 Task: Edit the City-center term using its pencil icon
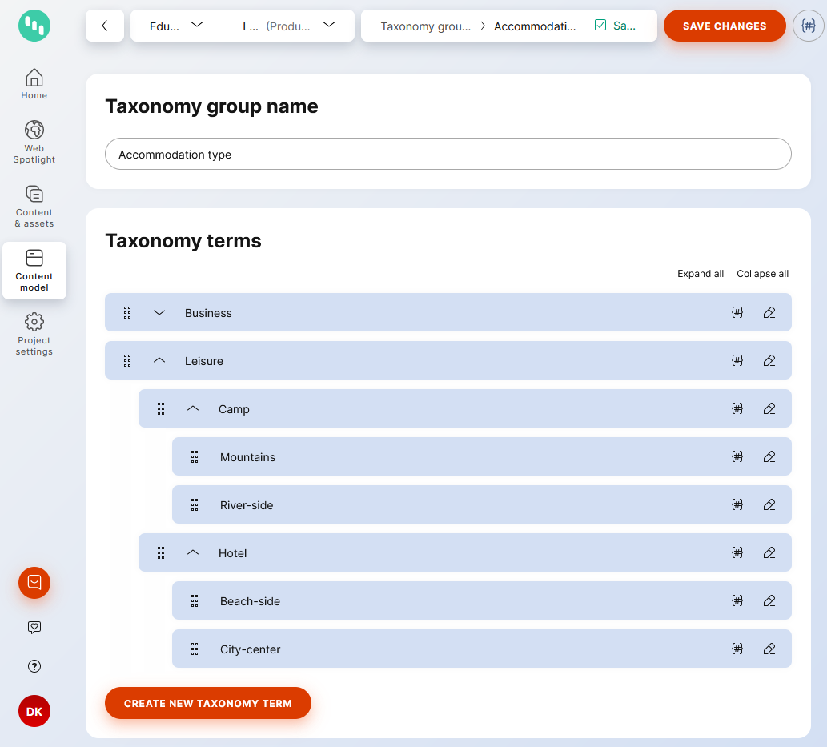[x=769, y=649]
